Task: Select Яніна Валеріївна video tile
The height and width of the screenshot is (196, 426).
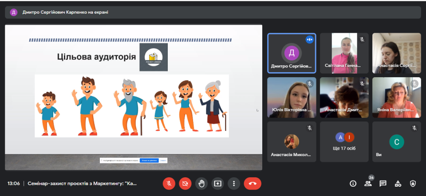Action: click(397, 98)
